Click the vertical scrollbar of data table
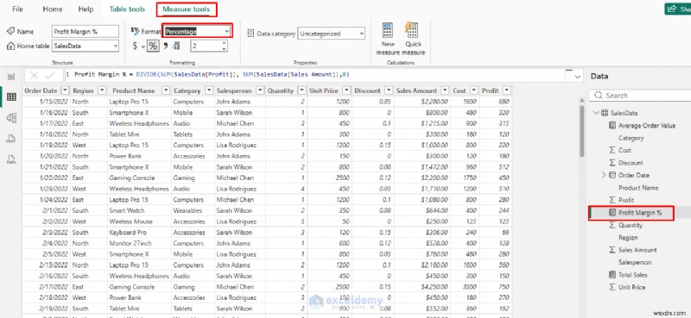Viewport: 691px width, 318px height. tap(581, 132)
